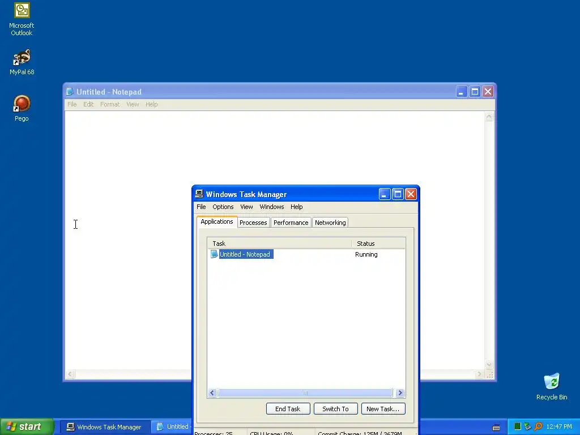Open Task Manager Options menu
580x435 pixels.
pos(223,207)
